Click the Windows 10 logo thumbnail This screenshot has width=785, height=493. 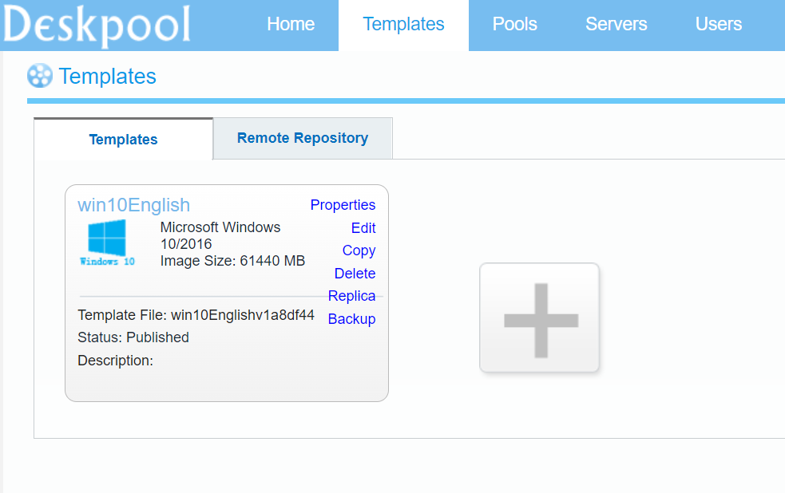click(107, 243)
